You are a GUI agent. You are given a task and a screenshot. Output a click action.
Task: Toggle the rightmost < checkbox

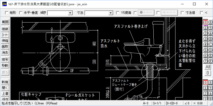pos(202,13)
